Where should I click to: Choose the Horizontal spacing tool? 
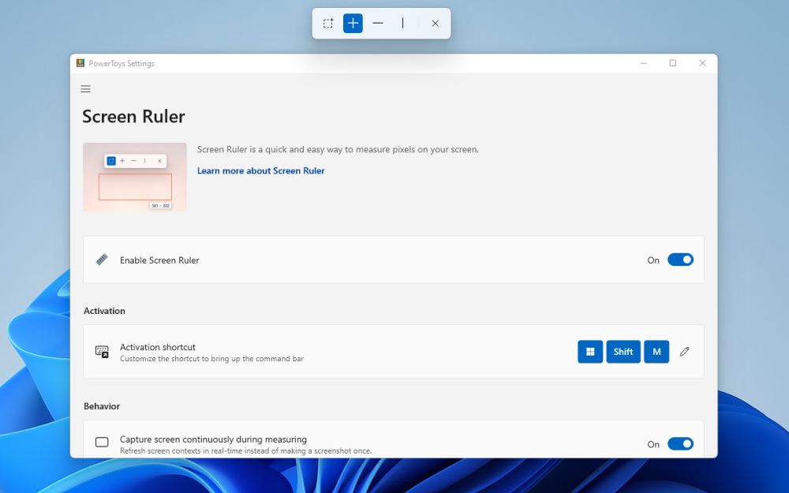point(378,24)
